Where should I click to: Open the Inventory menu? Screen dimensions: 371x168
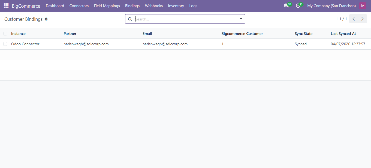176,5
